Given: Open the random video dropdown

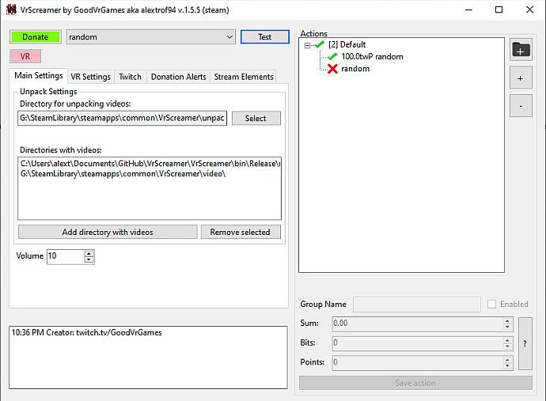Looking at the screenshot, I should pos(151,37).
